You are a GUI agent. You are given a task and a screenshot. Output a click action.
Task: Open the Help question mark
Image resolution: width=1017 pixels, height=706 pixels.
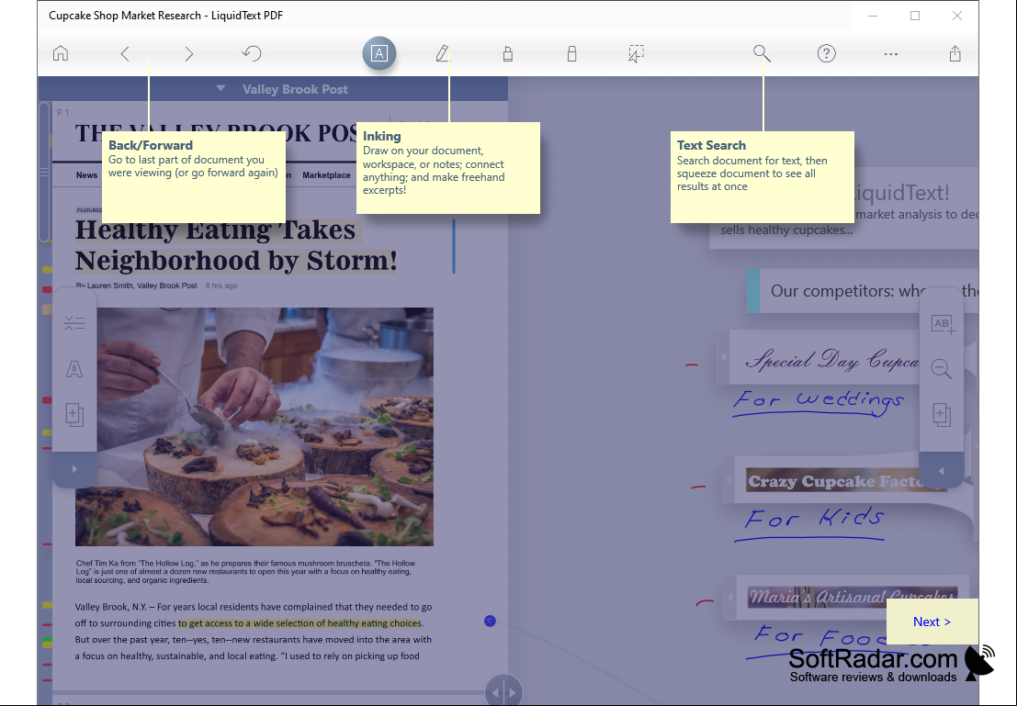826,53
